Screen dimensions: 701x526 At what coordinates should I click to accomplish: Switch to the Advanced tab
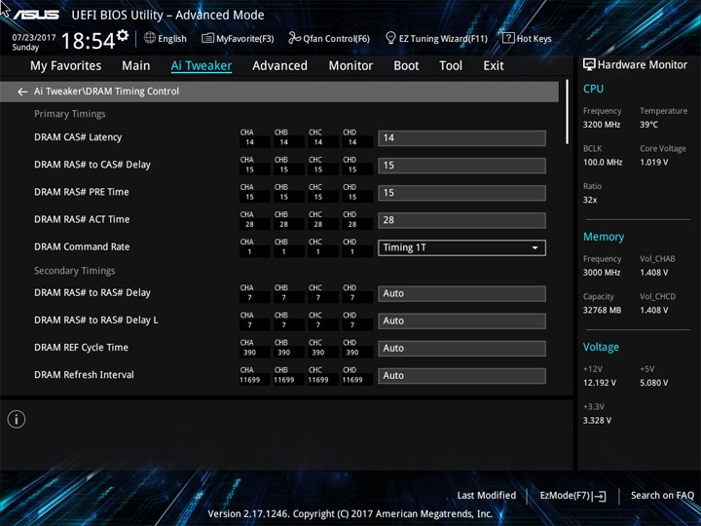279,66
